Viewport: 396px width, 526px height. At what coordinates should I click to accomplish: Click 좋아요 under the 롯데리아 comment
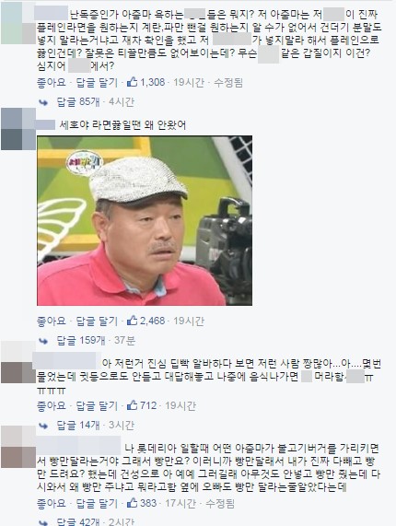coord(52,503)
